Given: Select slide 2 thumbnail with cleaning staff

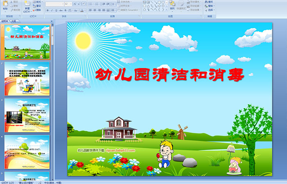Looking at the screenshot, I should click(x=27, y=79).
